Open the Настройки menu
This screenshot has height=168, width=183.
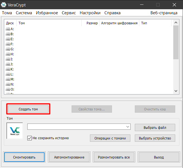pos(90,13)
